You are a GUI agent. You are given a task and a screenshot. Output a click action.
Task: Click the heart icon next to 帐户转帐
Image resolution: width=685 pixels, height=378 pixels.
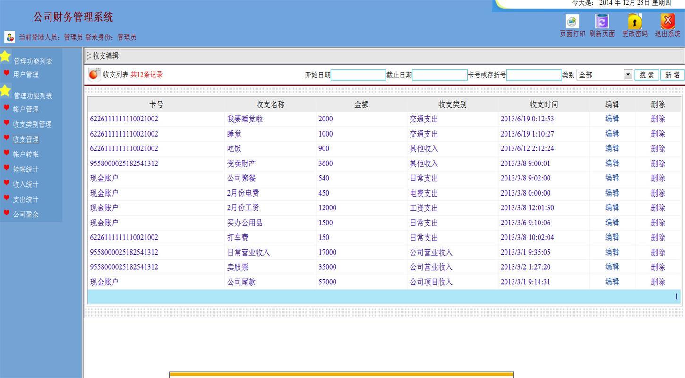coord(7,153)
